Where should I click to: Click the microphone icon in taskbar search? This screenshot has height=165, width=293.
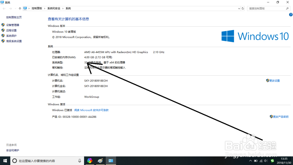(80, 161)
